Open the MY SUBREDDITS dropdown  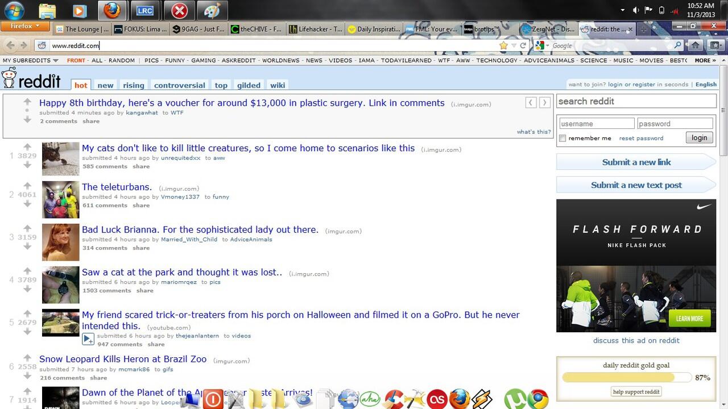(30, 60)
